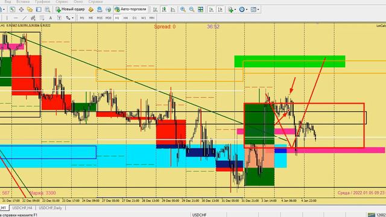This screenshot has width=386, height=217.
Task: Zoom out on the chart
Action: click(x=192, y=10)
